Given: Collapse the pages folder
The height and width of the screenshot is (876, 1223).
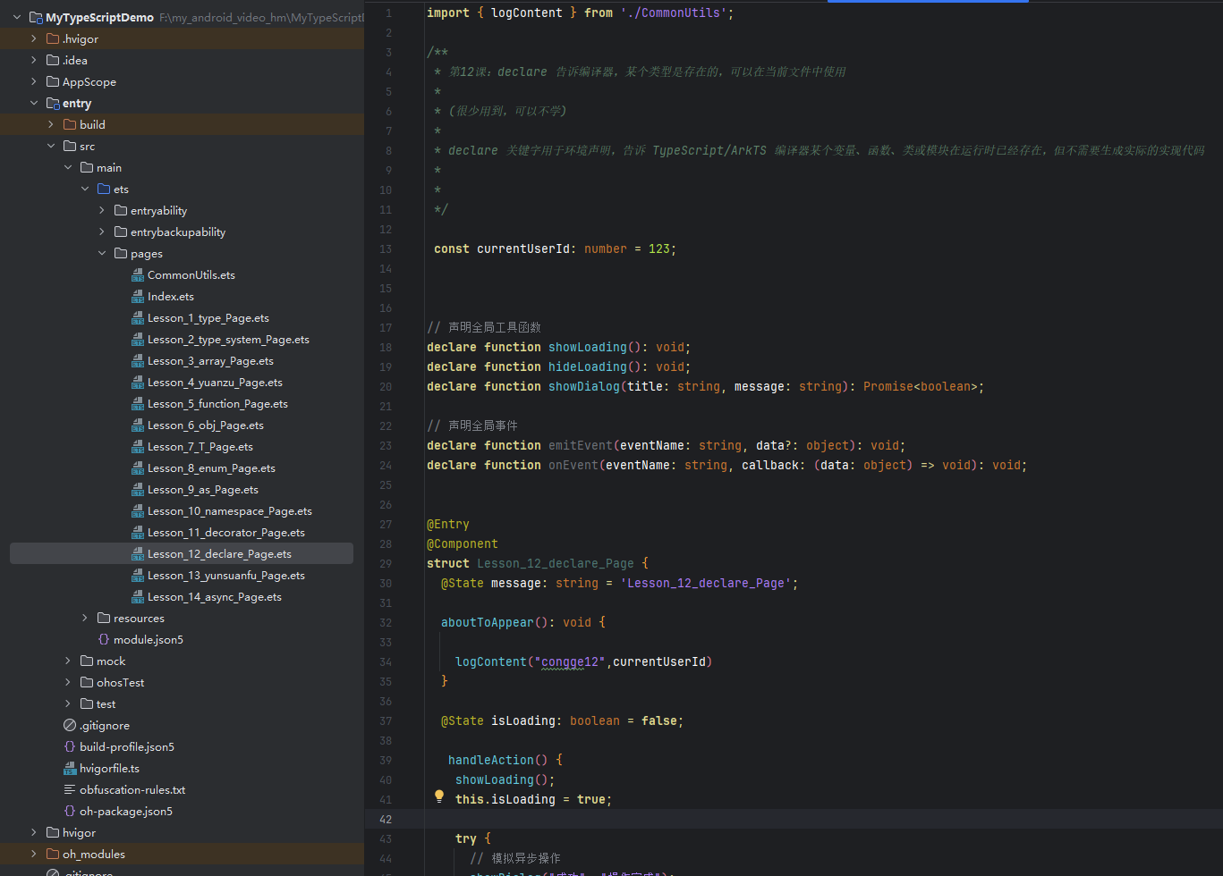Looking at the screenshot, I should (x=102, y=254).
